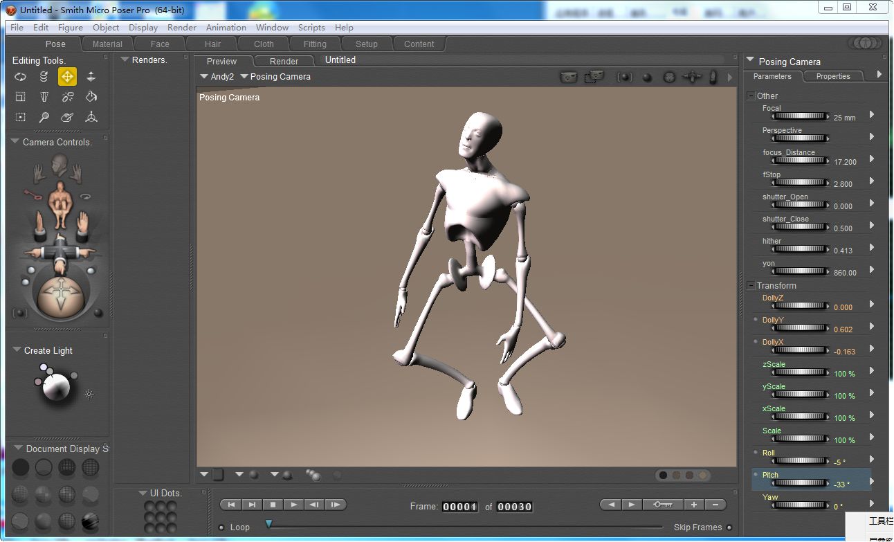Enable the Skip Frames option
The image size is (894, 542).
coord(729,527)
